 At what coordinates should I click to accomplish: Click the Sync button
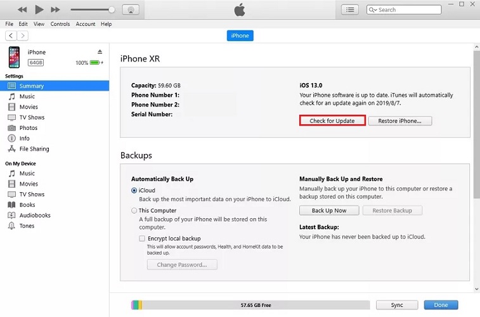(x=397, y=305)
